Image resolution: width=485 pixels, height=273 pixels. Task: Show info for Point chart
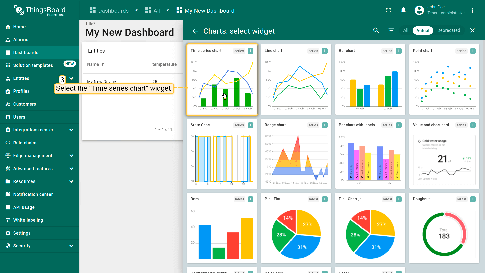pyautogui.click(x=473, y=51)
